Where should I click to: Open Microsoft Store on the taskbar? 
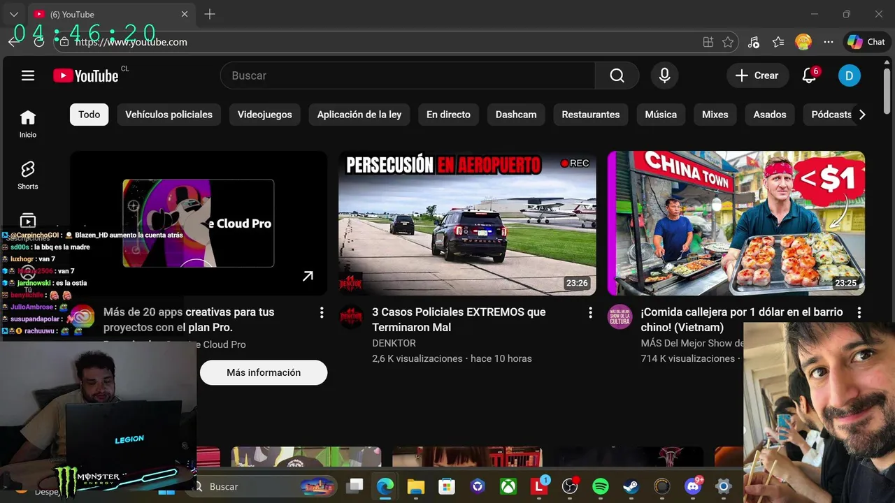tap(447, 486)
